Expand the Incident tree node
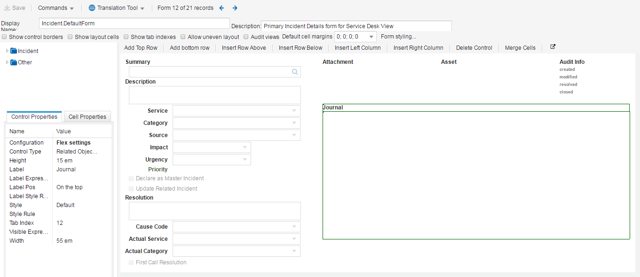 coord(7,51)
